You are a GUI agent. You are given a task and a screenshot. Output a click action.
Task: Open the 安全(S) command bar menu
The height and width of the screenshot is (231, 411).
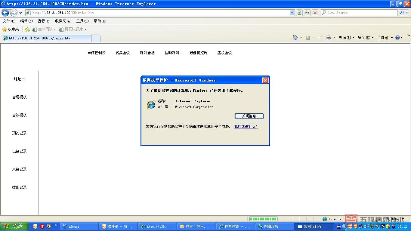click(366, 38)
